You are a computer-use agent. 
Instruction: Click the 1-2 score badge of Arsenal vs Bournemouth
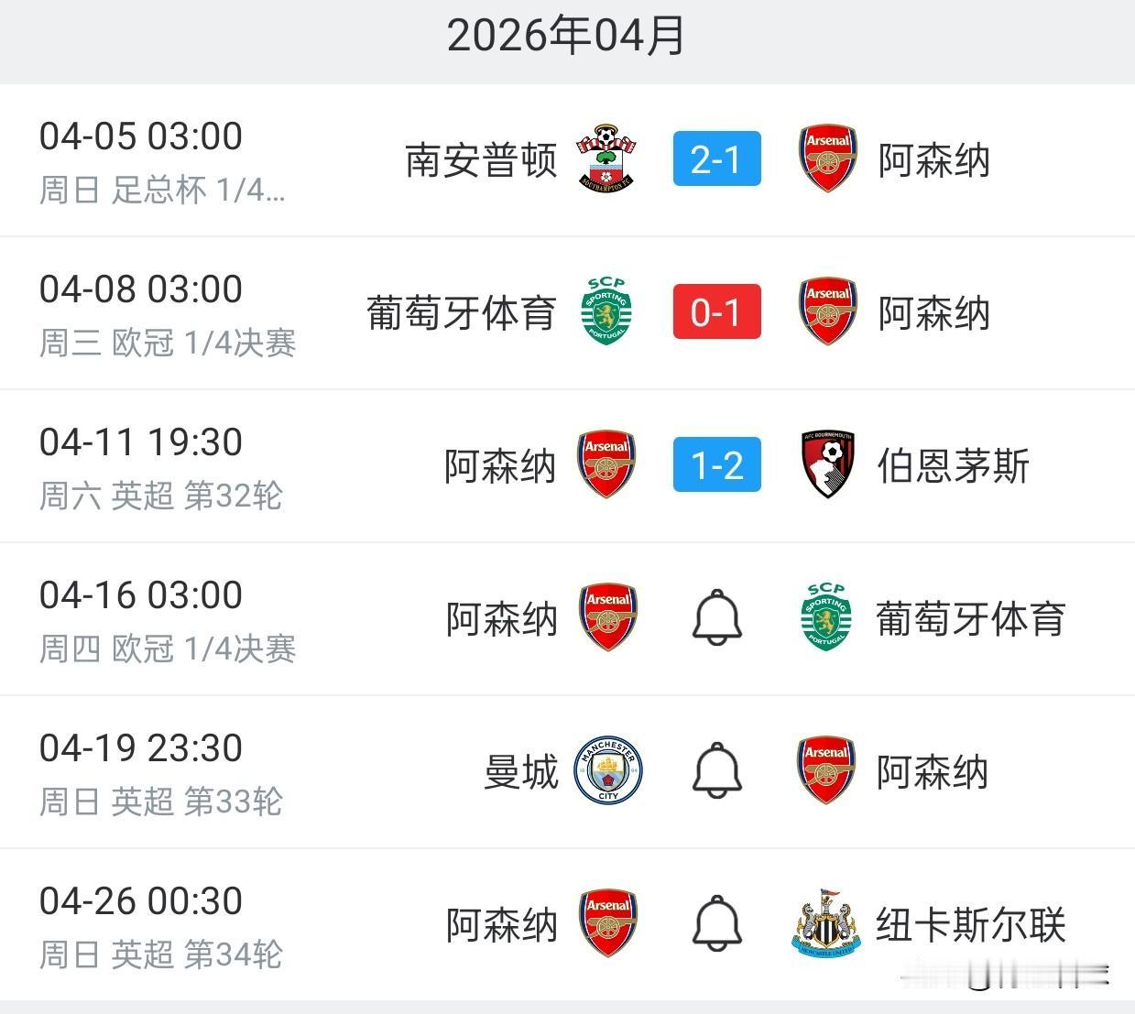(717, 464)
